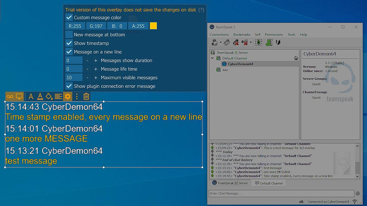This screenshot has width=367, height=206.
Task: Open the Tools menu
Action: point(291,35)
